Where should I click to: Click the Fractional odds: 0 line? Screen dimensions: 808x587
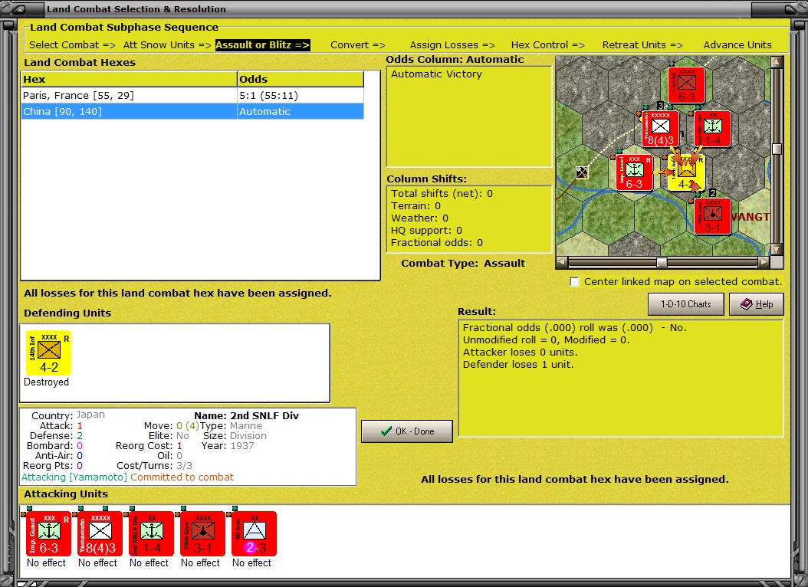click(436, 242)
